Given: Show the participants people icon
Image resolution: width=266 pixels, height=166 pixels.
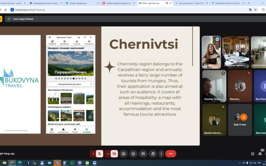Looking at the screenshot, I should tap(261, 154).
